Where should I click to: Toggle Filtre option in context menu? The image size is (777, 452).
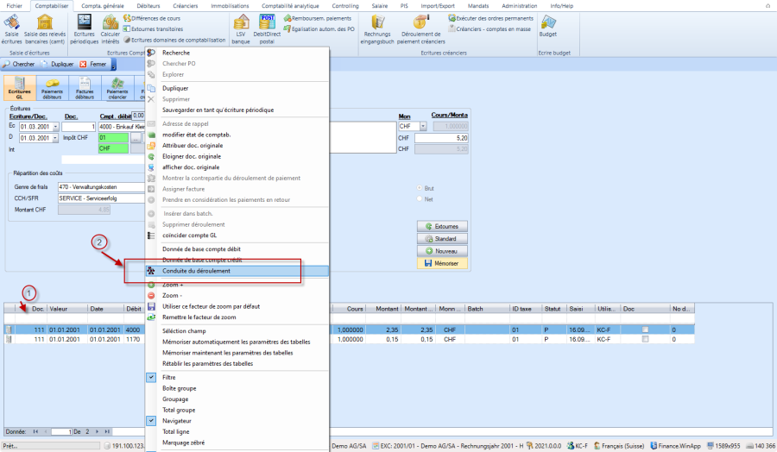(x=169, y=377)
